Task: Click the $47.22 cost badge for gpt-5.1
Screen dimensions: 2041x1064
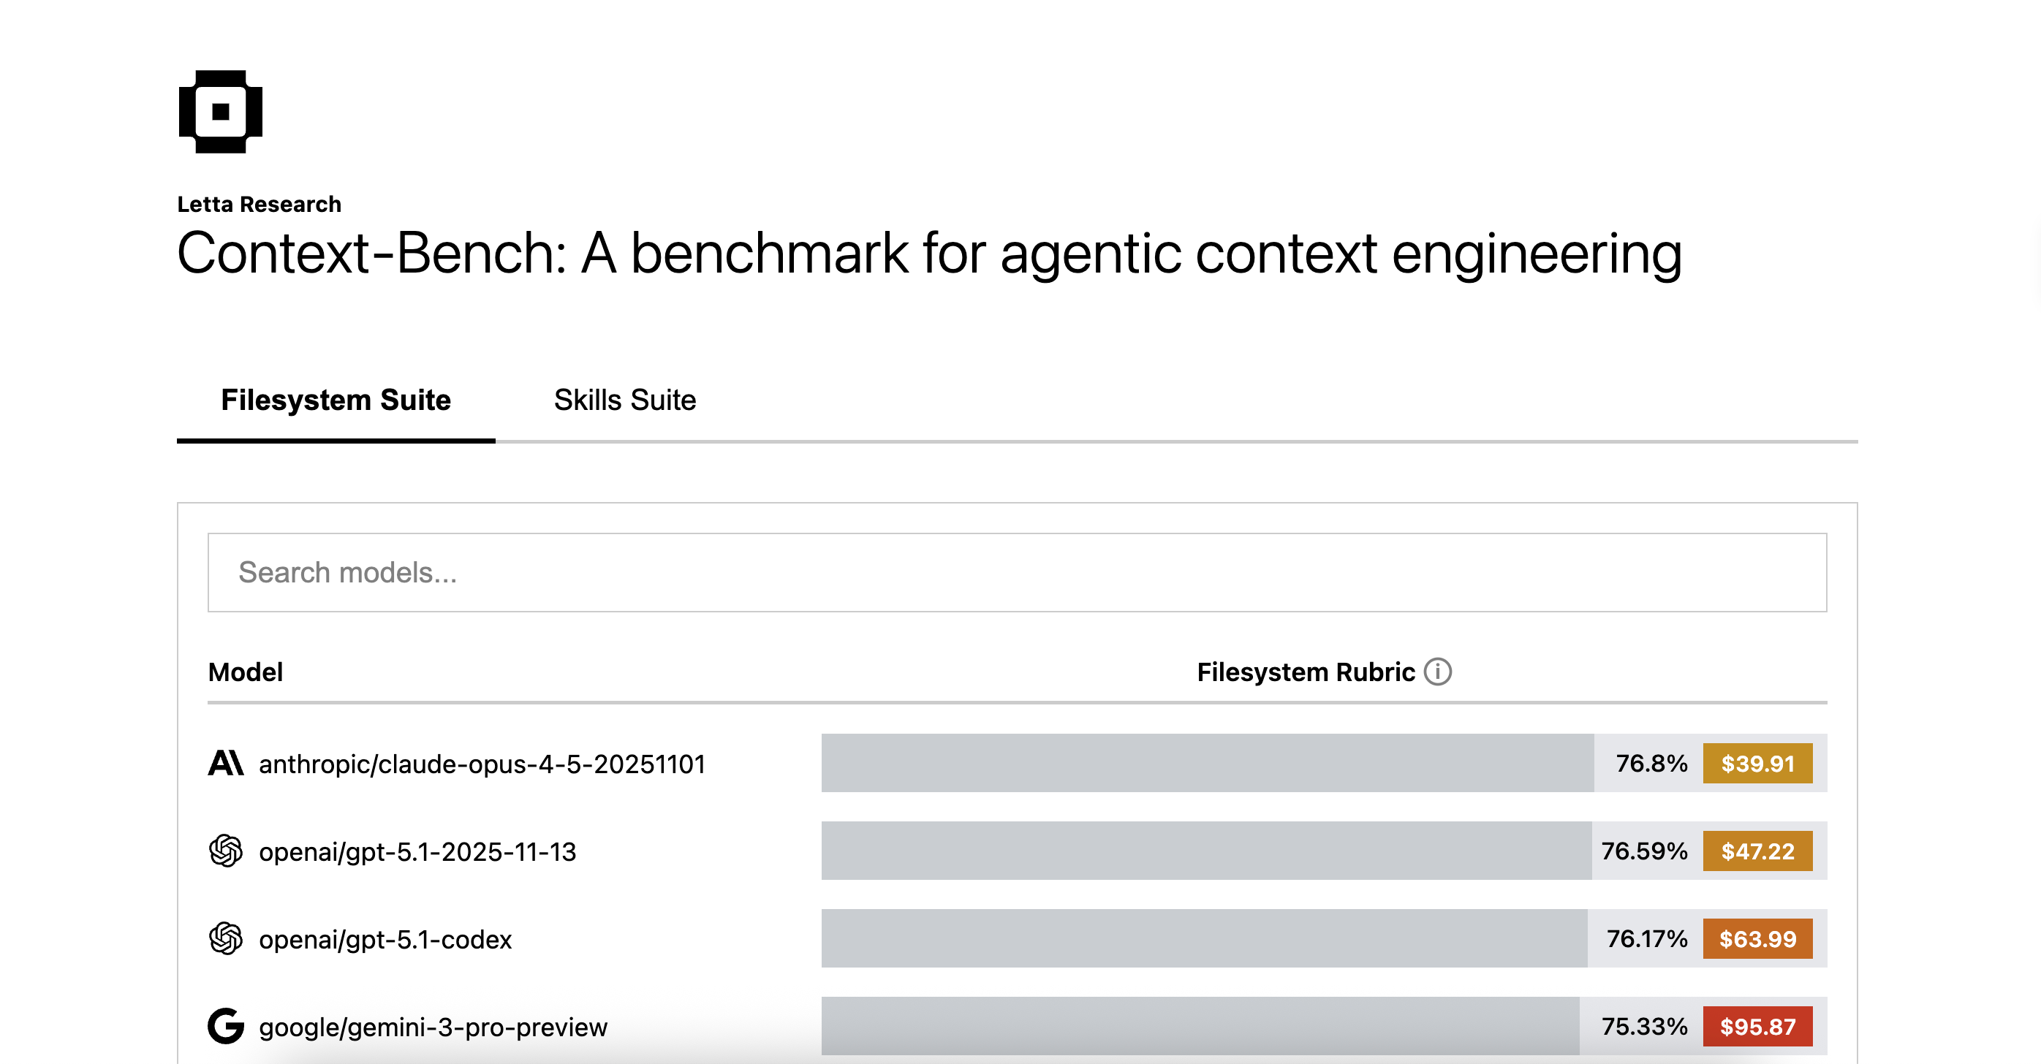Action: coord(1757,851)
